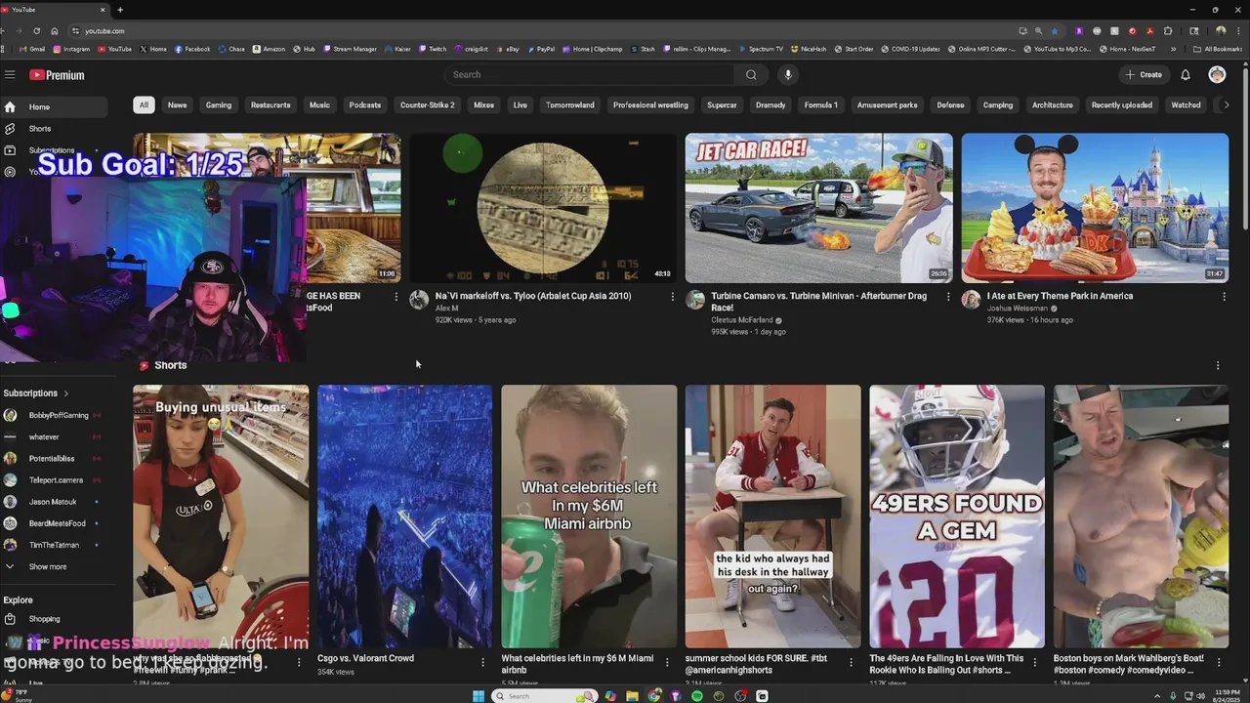Viewport: 1250px width, 703px height.
Task: Go to Home in sidebar
Action: pos(54,107)
